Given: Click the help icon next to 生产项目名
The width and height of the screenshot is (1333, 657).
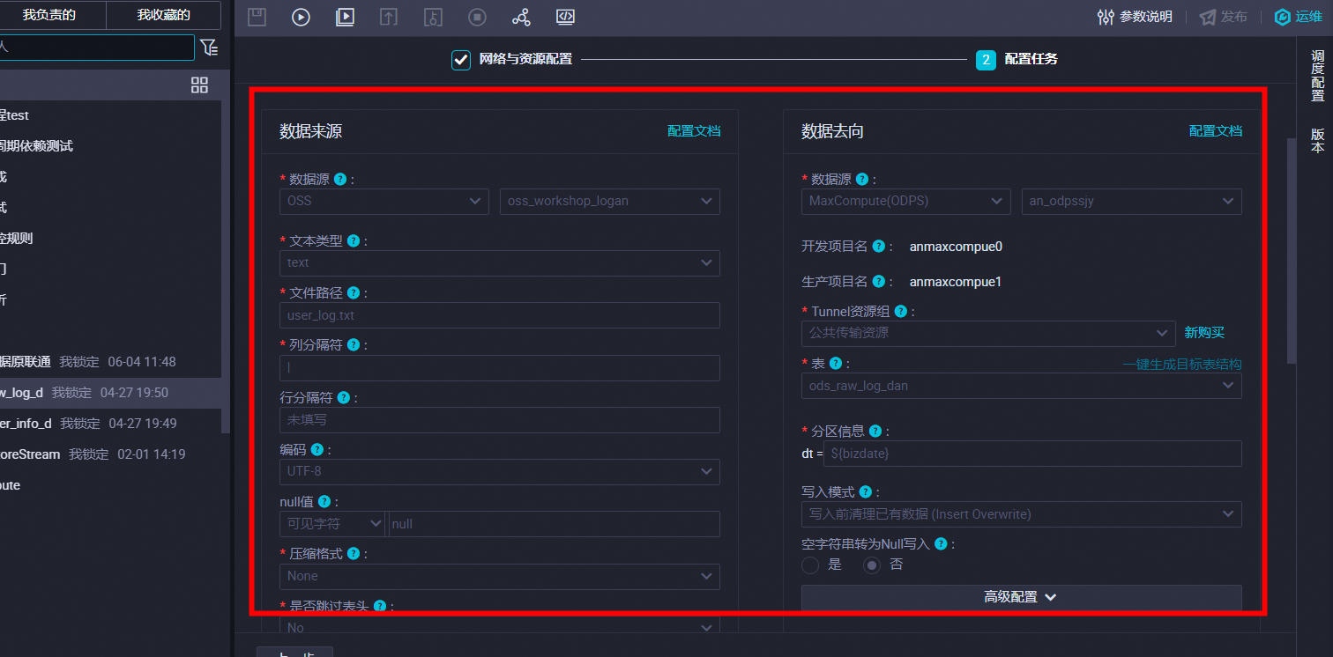Looking at the screenshot, I should (879, 282).
